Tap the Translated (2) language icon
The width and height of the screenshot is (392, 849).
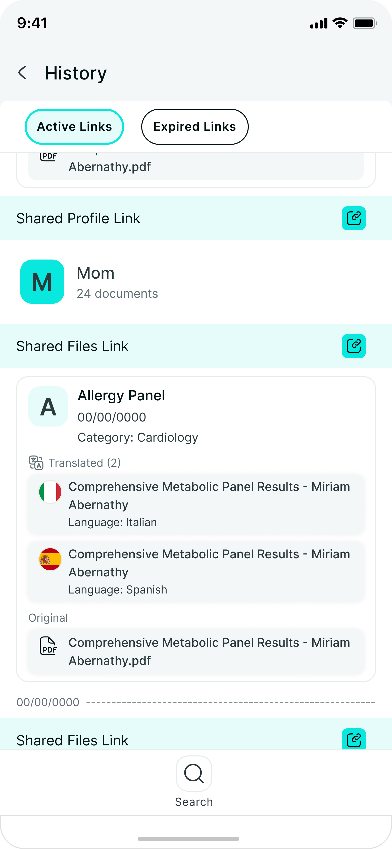pyautogui.click(x=36, y=462)
